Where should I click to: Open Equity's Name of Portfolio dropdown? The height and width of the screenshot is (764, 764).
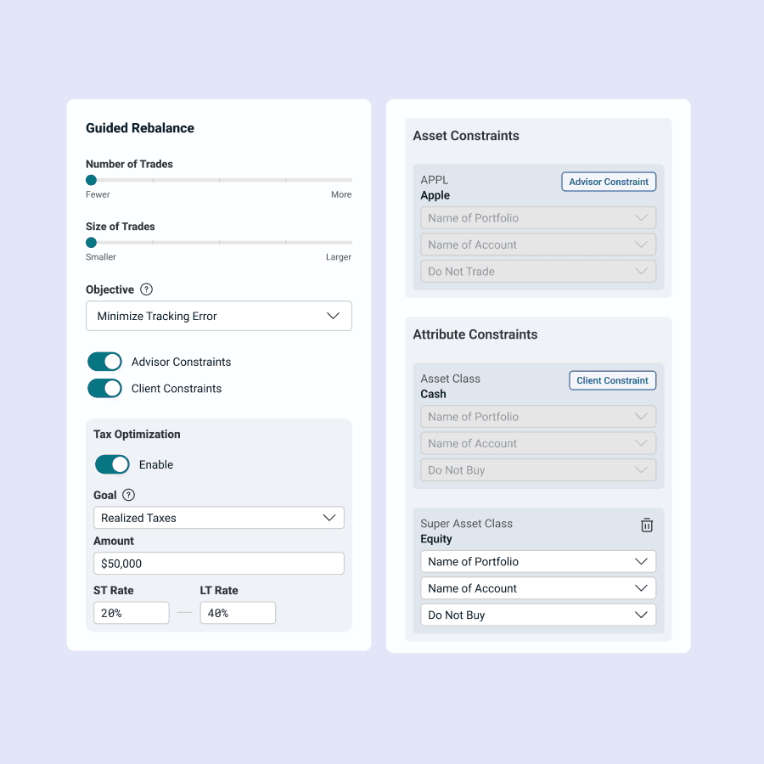tap(537, 561)
